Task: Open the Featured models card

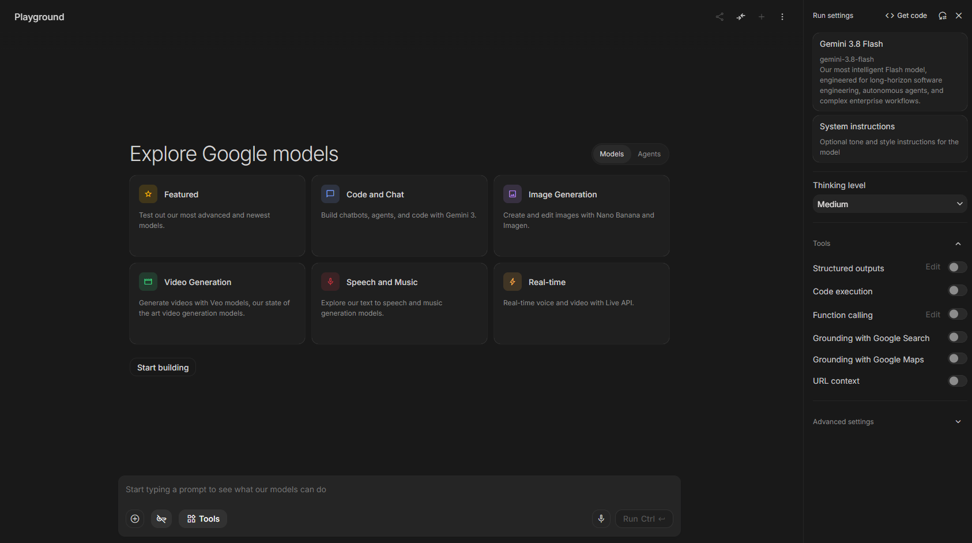Action: point(217,216)
